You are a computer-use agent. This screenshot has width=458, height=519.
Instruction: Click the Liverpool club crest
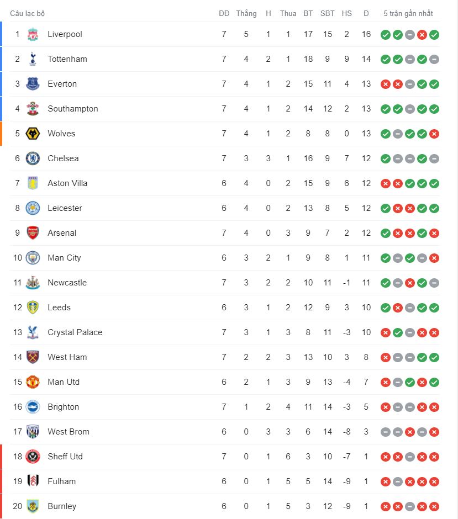pyautogui.click(x=33, y=34)
